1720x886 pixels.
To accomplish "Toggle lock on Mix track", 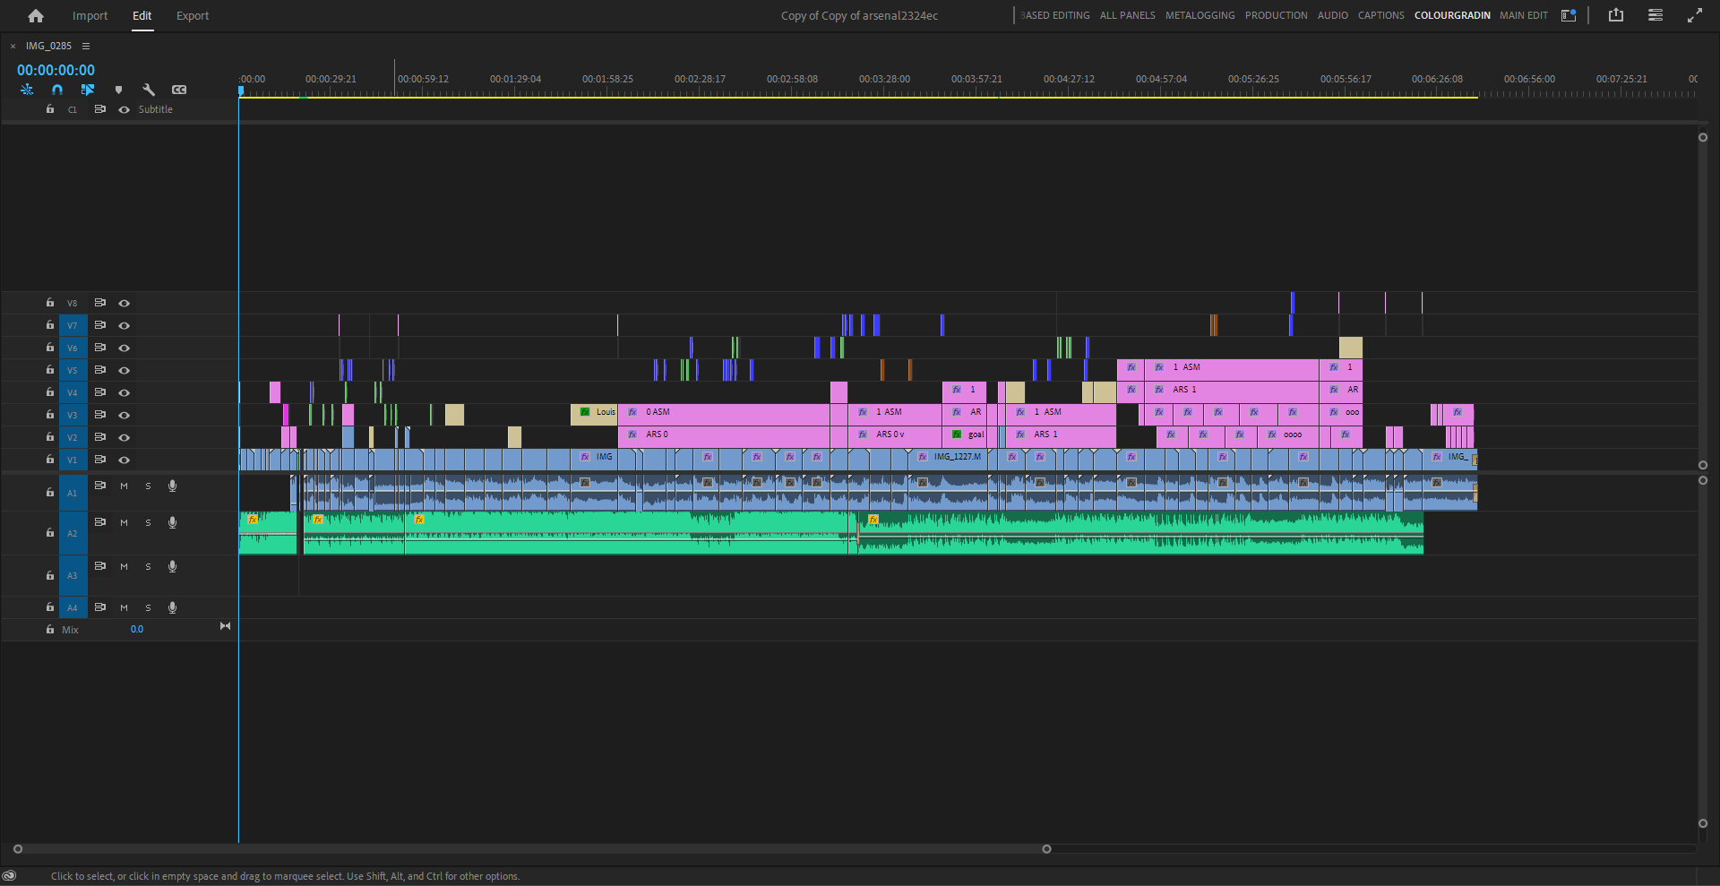I will click(x=50, y=630).
